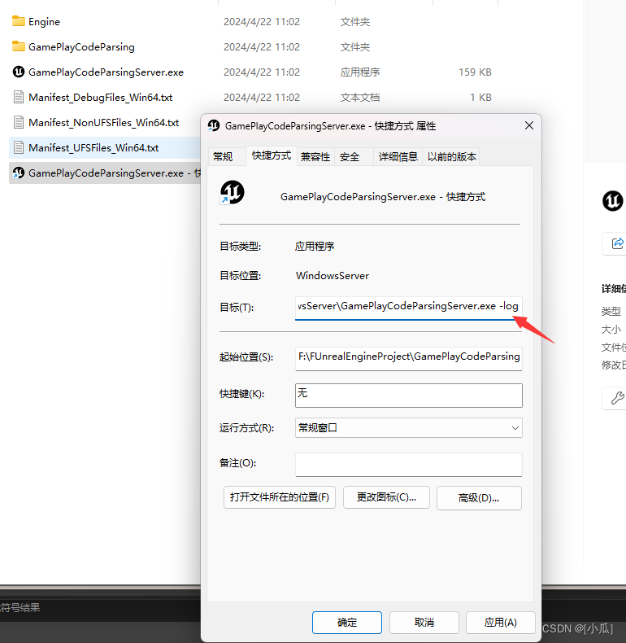Viewport: 626px width, 643px height.
Task: Click the 159 KB size cell
Action: pyautogui.click(x=475, y=72)
